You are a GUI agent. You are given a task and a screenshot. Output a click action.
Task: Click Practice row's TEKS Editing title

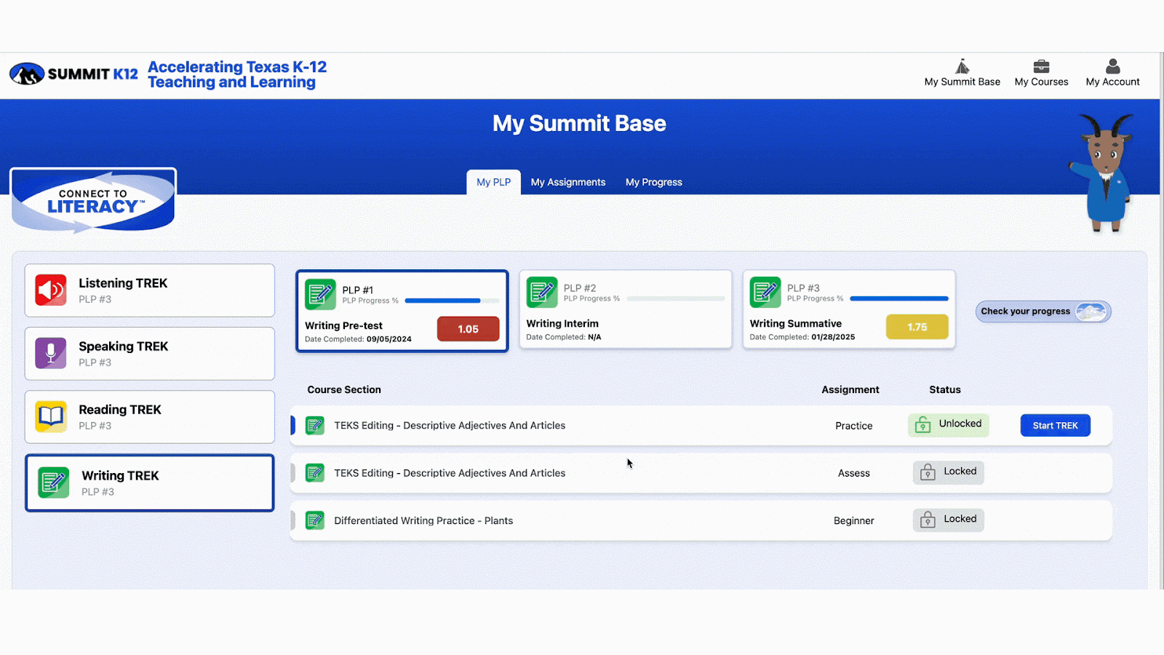[x=450, y=426]
